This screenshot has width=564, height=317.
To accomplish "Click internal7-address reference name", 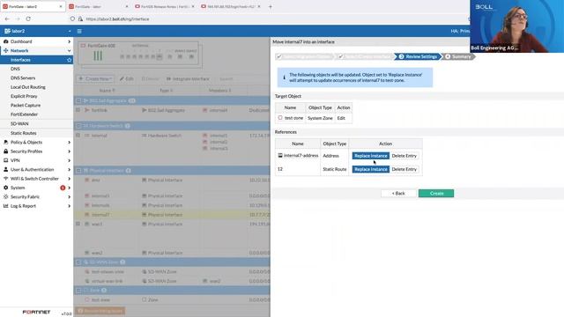I will (301, 156).
